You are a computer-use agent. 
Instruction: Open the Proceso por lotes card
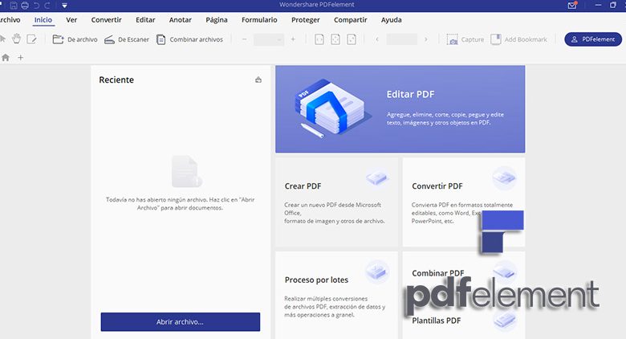[336, 295]
